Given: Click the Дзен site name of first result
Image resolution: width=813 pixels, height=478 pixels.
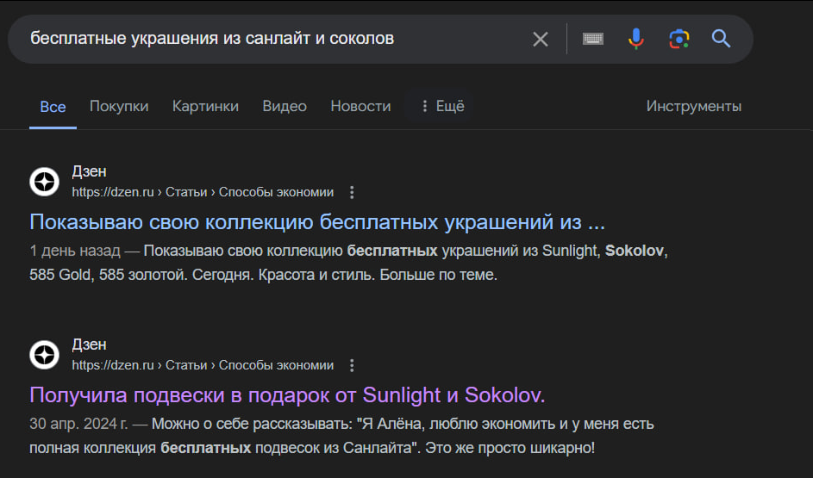Looking at the screenshot, I should pyautogui.click(x=89, y=171).
